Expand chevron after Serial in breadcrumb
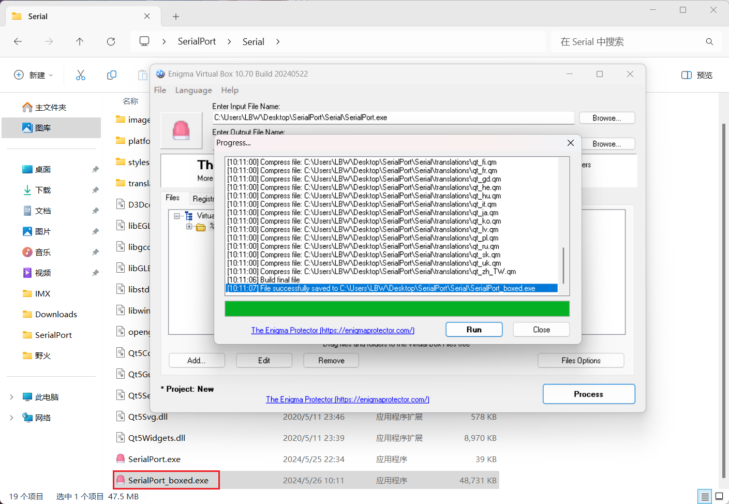 click(278, 41)
